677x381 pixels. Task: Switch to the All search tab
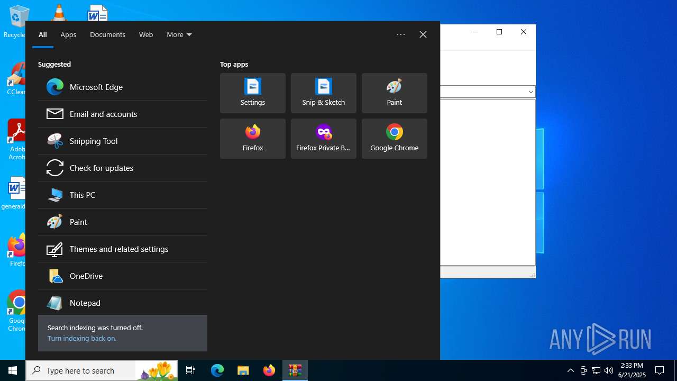[x=43, y=34]
